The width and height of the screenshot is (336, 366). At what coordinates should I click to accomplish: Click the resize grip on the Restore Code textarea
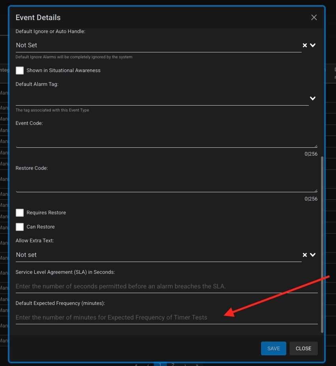click(316, 190)
